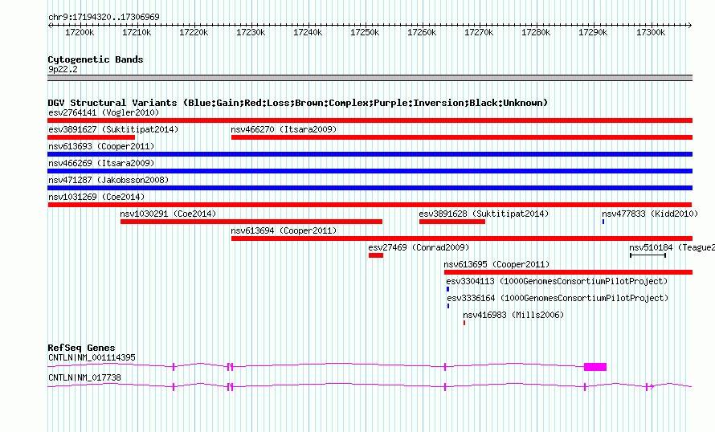The image size is (715, 432).
Task: Click the large magenta exon of NM_001114395
Action: (595, 367)
